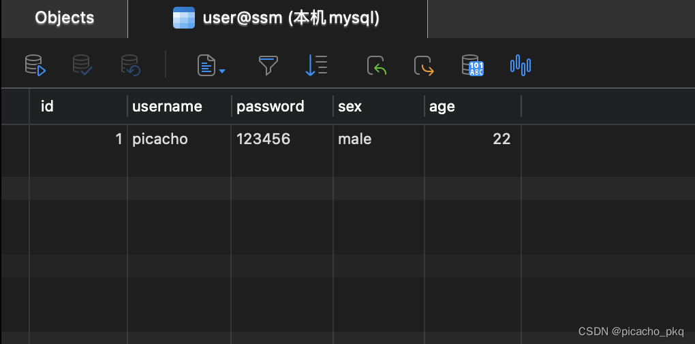Click the sex column header
695x344 pixels.
(x=379, y=106)
